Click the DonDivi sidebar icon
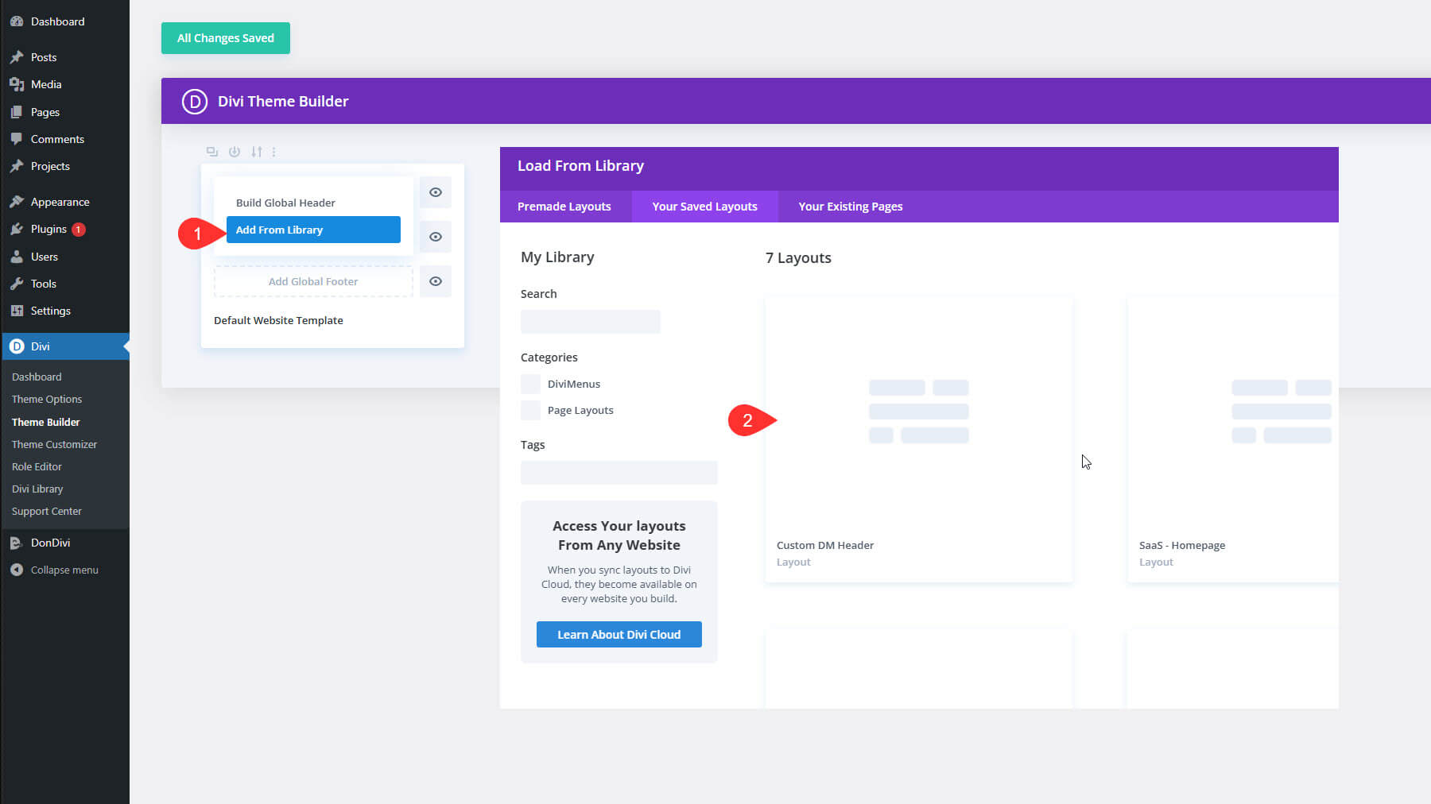 [17, 543]
